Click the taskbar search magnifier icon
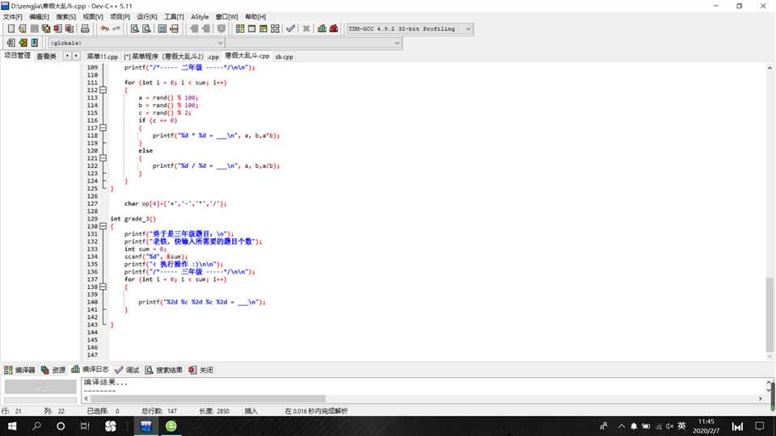This screenshot has width=776, height=436. click(36, 426)
